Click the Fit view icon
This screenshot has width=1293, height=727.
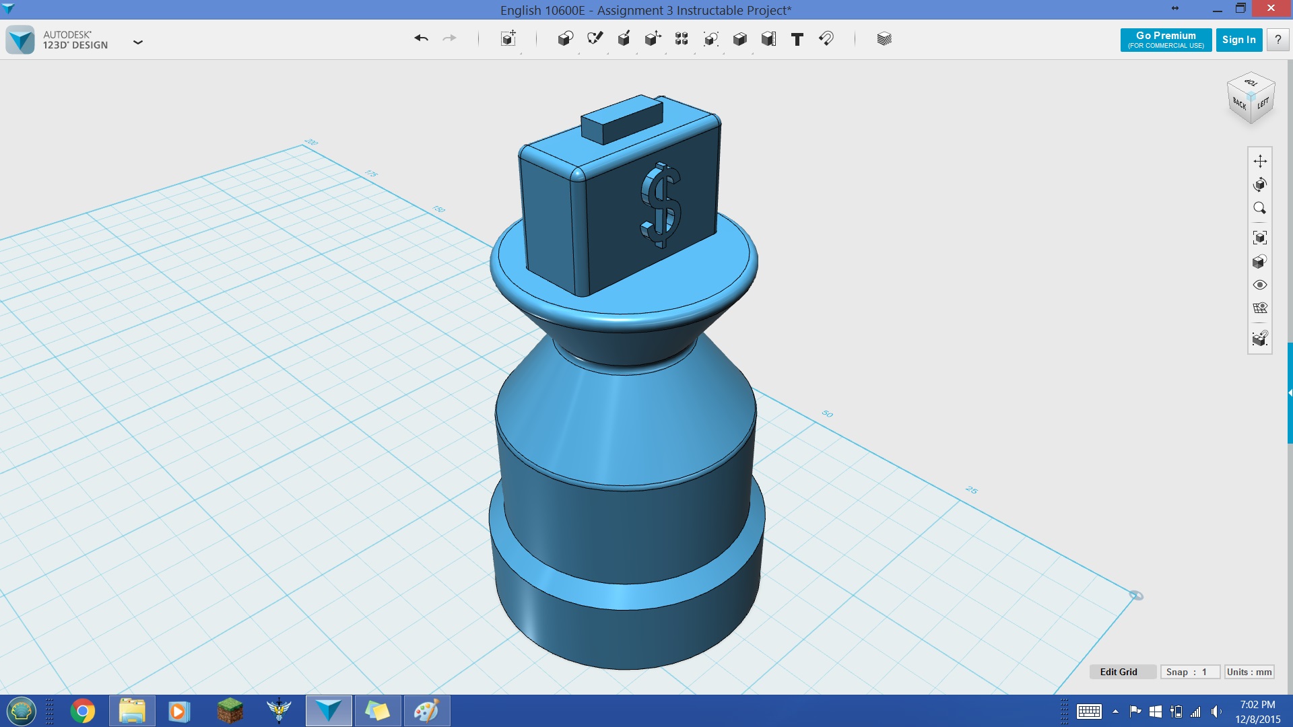click(x=1260, y=238)
